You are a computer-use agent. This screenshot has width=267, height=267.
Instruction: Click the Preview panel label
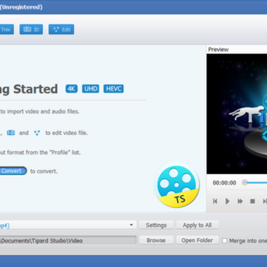point(218,50)
